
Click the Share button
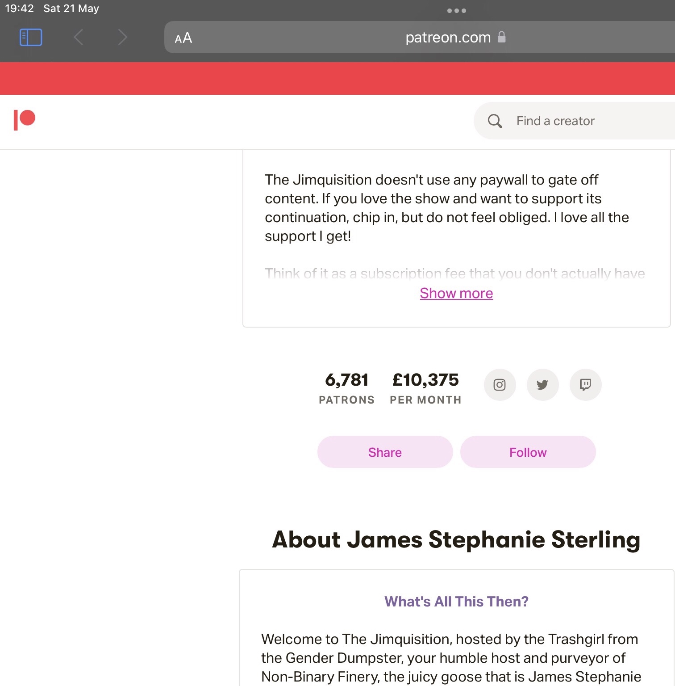tap(385, 452)
